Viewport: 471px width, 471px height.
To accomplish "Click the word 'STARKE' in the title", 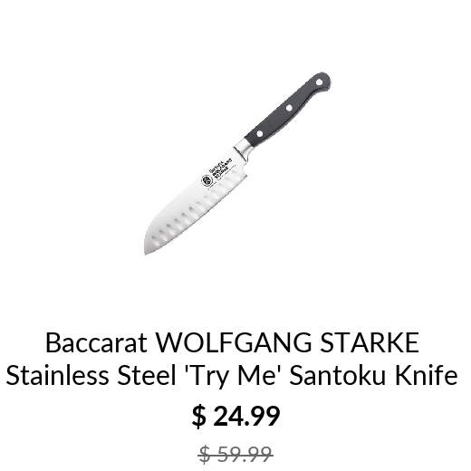I will pos(370,342).
